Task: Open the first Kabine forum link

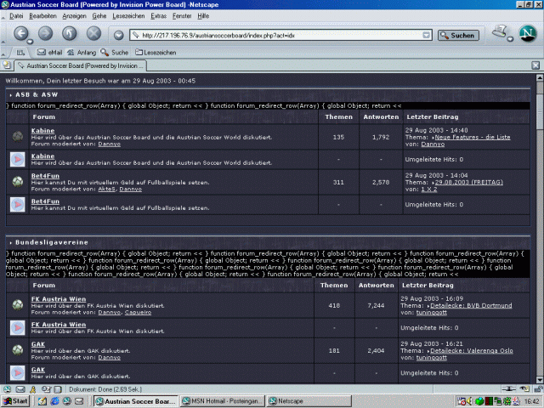Action: click(42, 131)
